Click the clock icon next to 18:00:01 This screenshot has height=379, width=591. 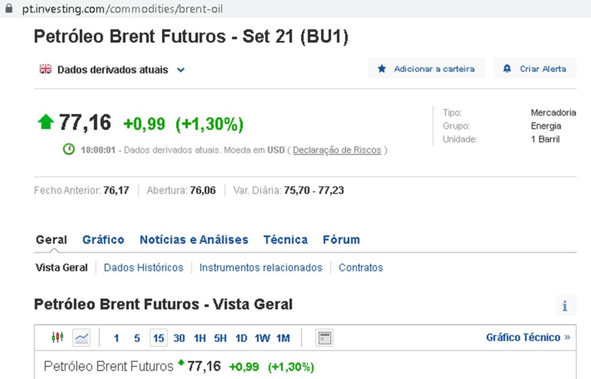coord(68,149)
